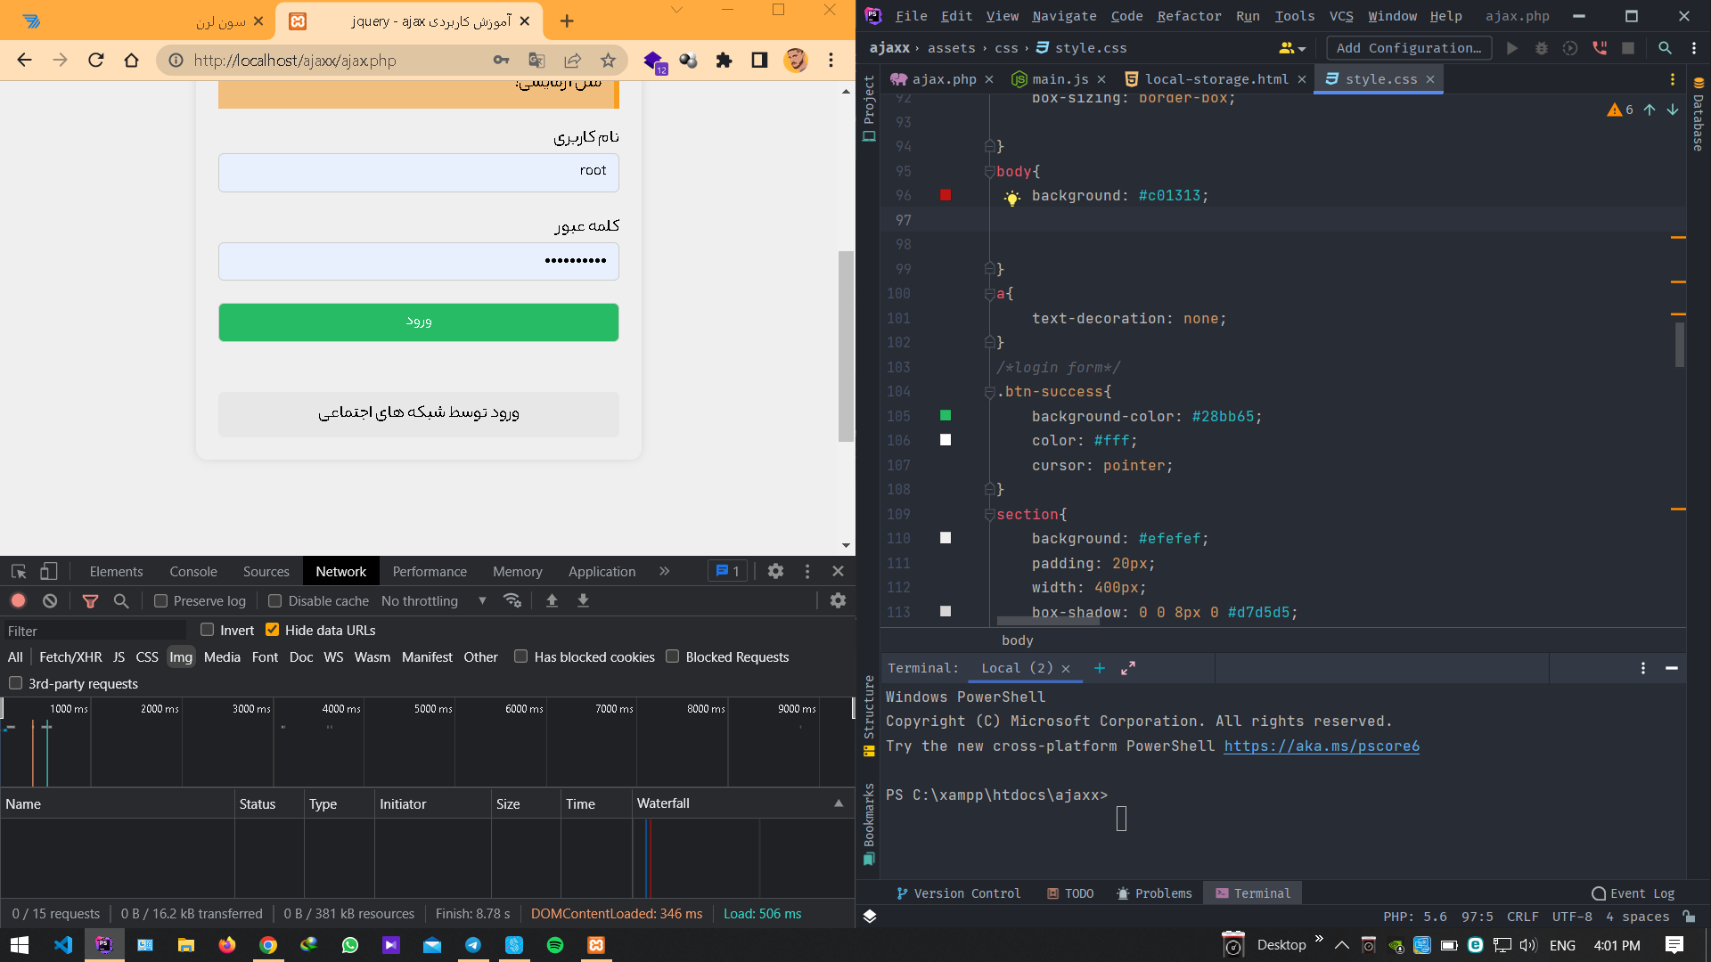
Task: Show hidden system tray icons
Action: [x=1341, y=945]
